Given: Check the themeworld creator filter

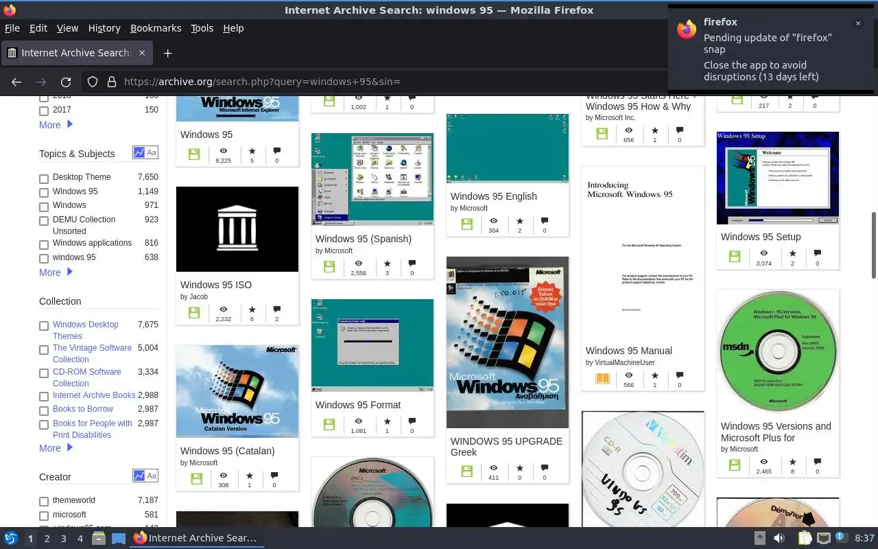Looking at the screenshot, I should (44, 502).
